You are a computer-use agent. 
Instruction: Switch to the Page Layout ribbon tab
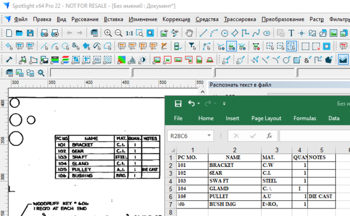(267, 118)
